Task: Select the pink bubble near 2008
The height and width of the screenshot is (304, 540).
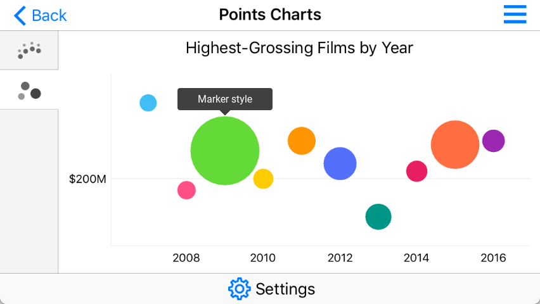Action: (186, 190)
